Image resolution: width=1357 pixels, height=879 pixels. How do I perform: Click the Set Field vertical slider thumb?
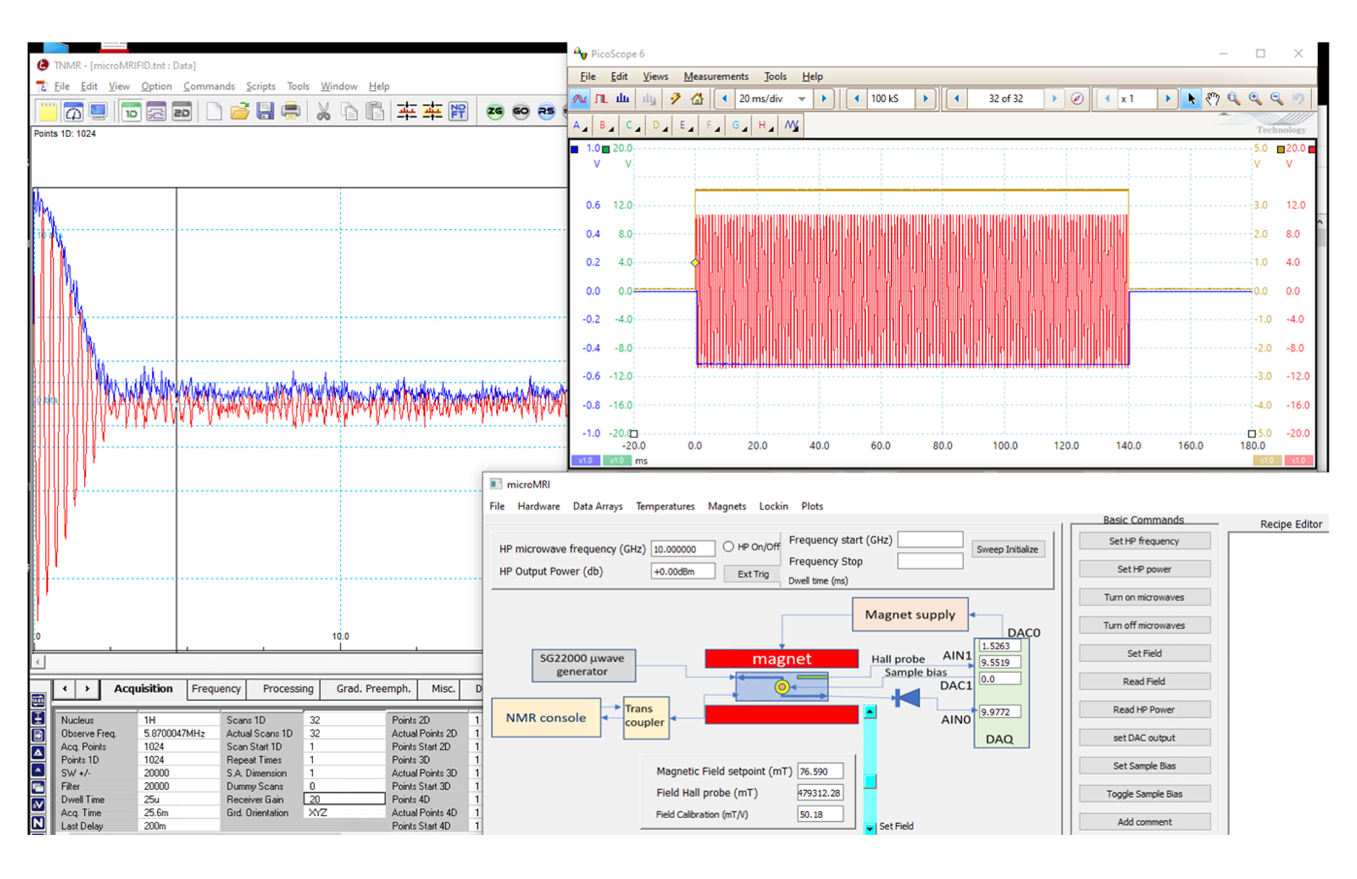pos(870,781)
